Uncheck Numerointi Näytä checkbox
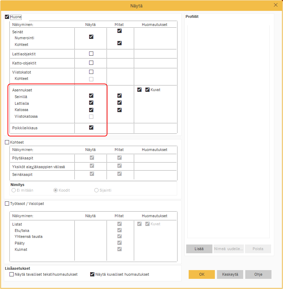283x289 pixels. [91, 37]
